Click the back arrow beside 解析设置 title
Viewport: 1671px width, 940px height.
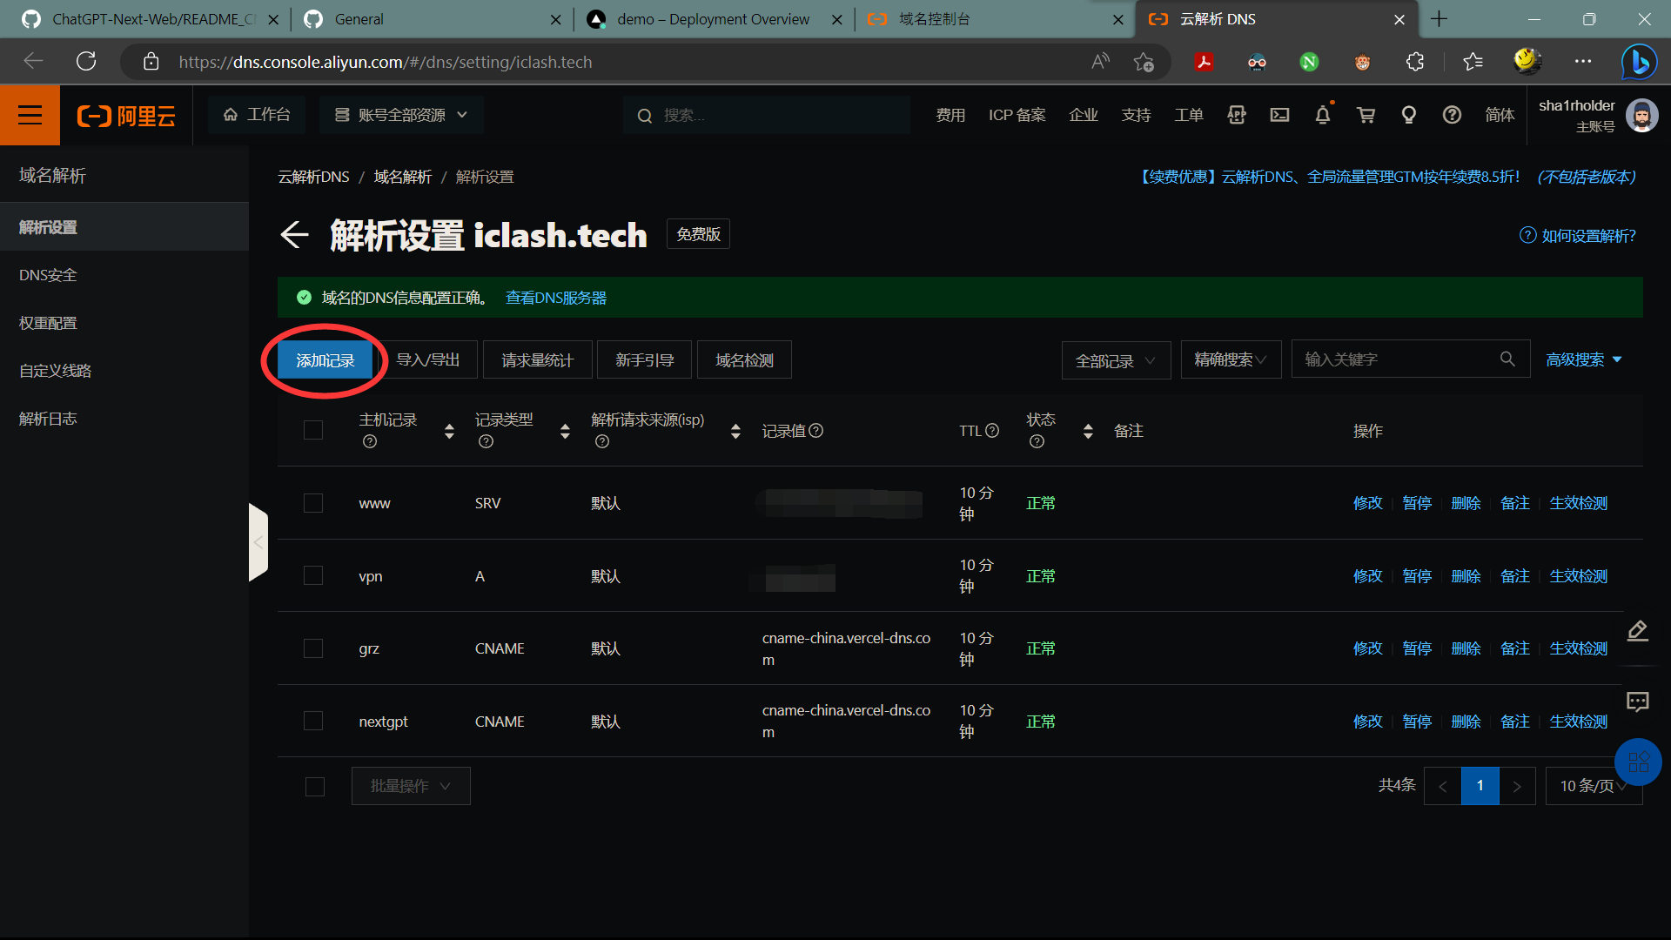pyautogui.click(x=294, y=235)
